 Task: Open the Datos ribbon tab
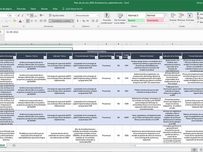pos(33,9)
